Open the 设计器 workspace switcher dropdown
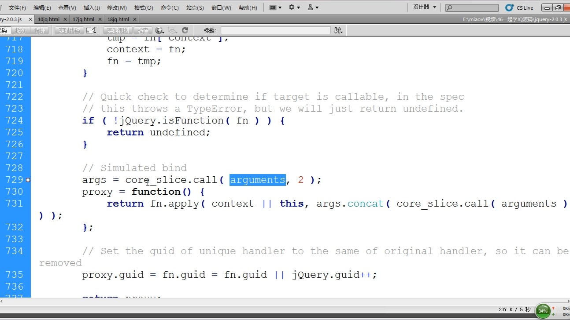The height and width of the screenshot is (320, 570). pyautogui.click(x=424, y=7)
